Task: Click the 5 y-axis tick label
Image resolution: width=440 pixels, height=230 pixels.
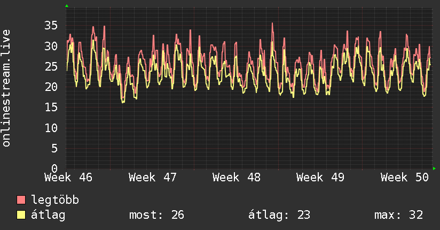Action: [54, 148]
